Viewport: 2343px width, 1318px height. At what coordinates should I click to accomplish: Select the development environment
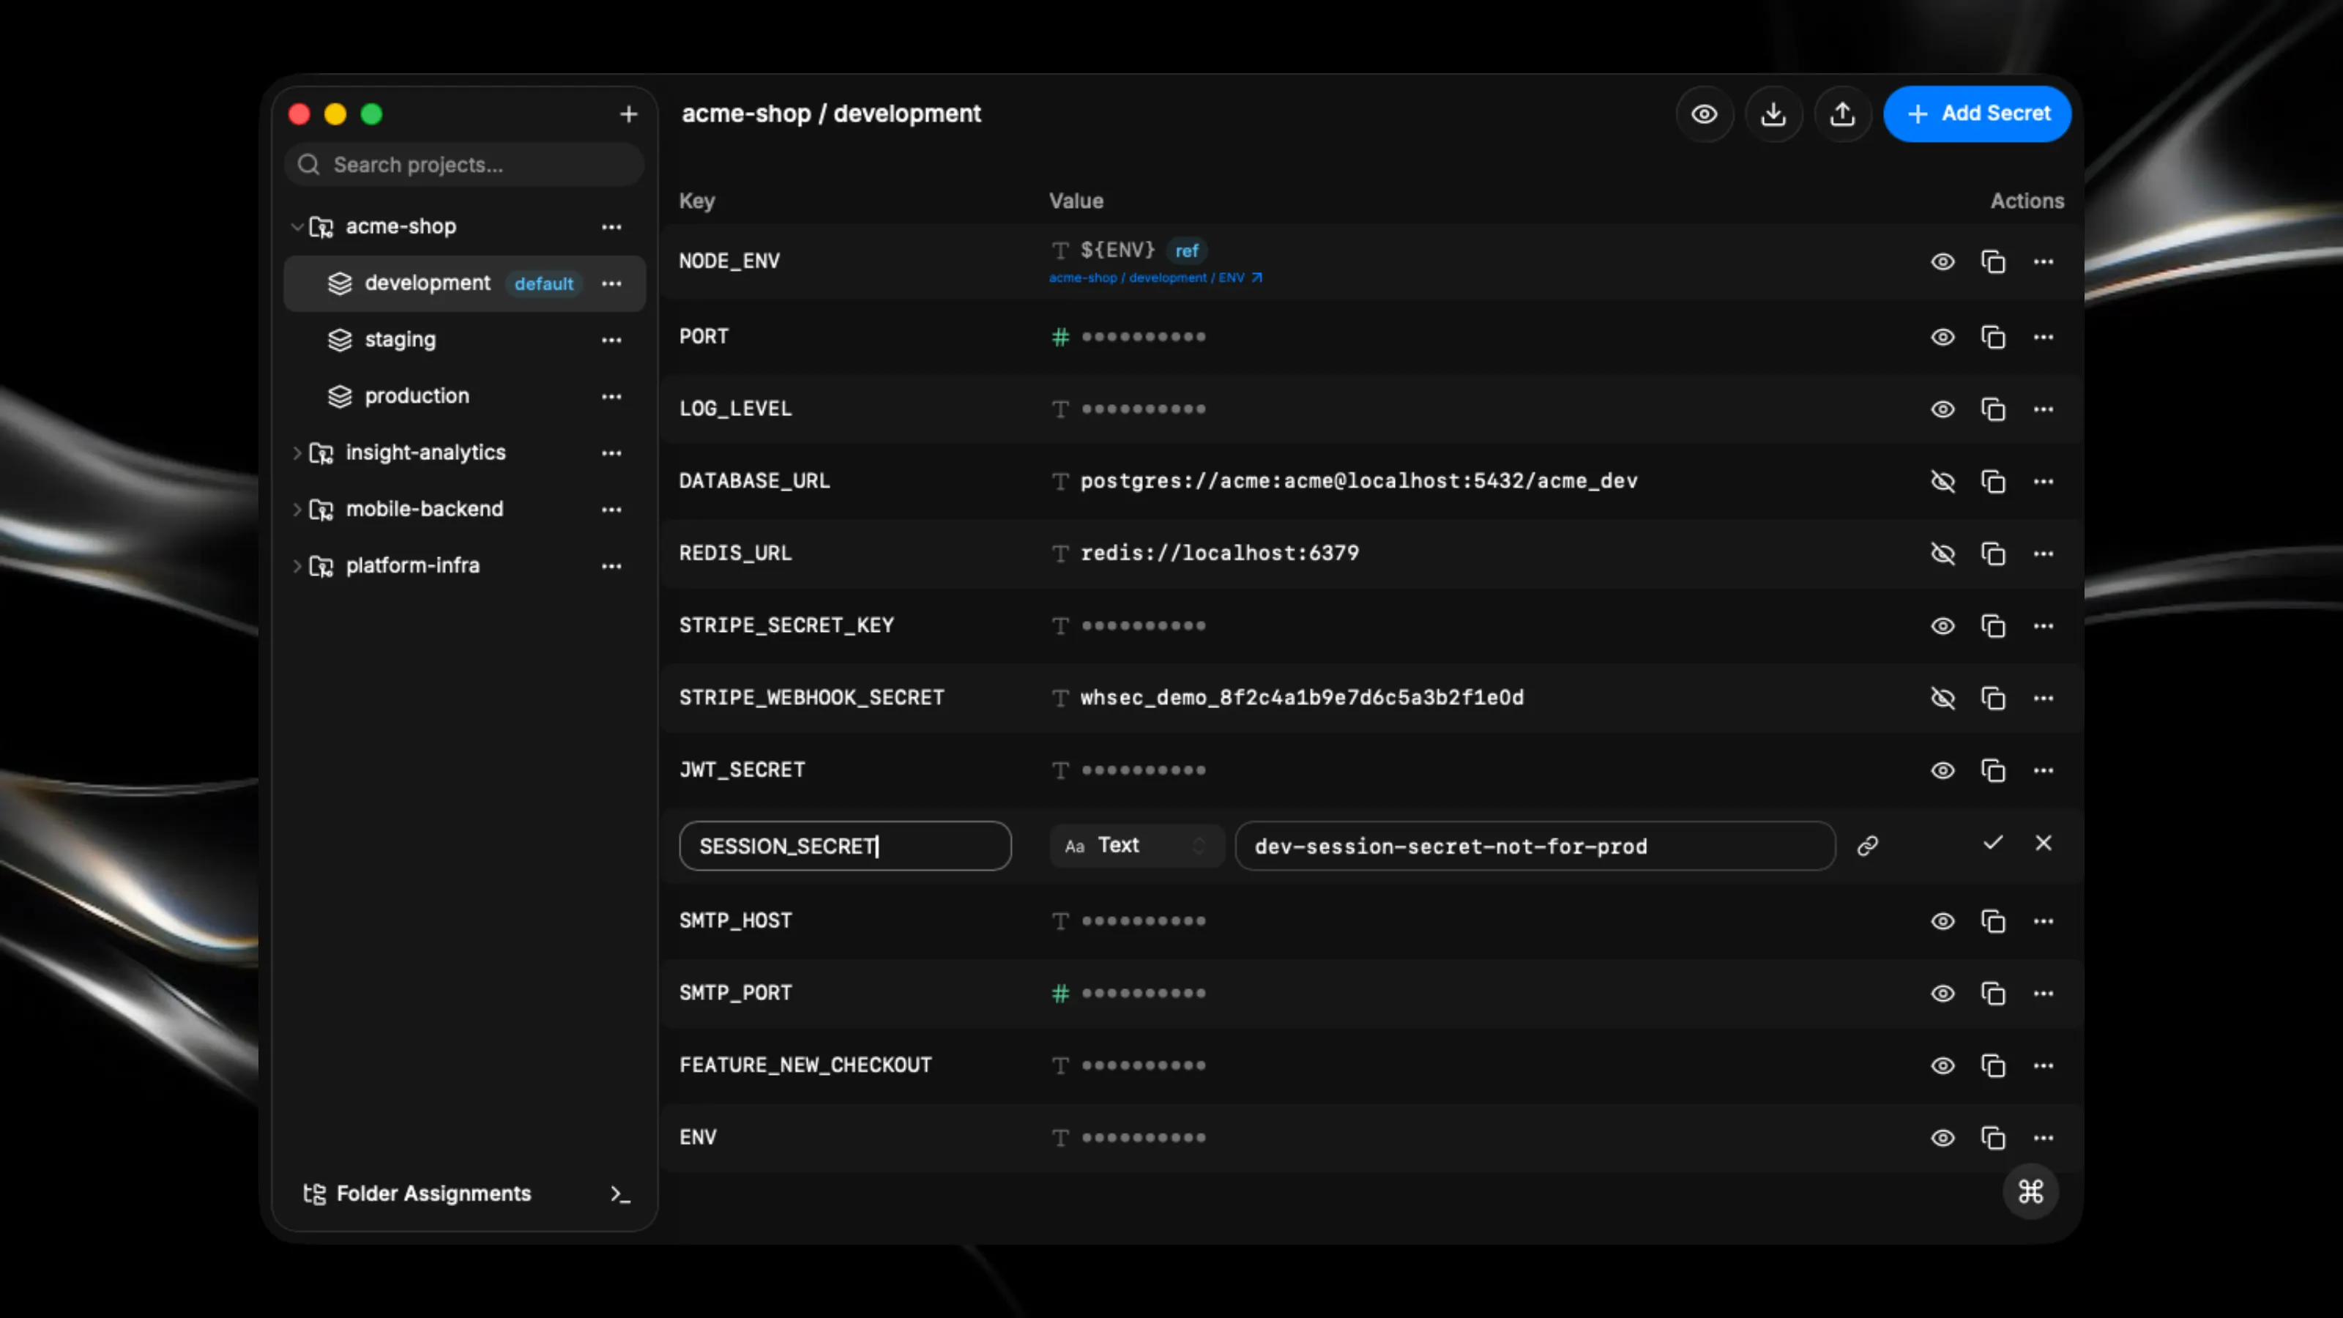[x=465, y=284]
